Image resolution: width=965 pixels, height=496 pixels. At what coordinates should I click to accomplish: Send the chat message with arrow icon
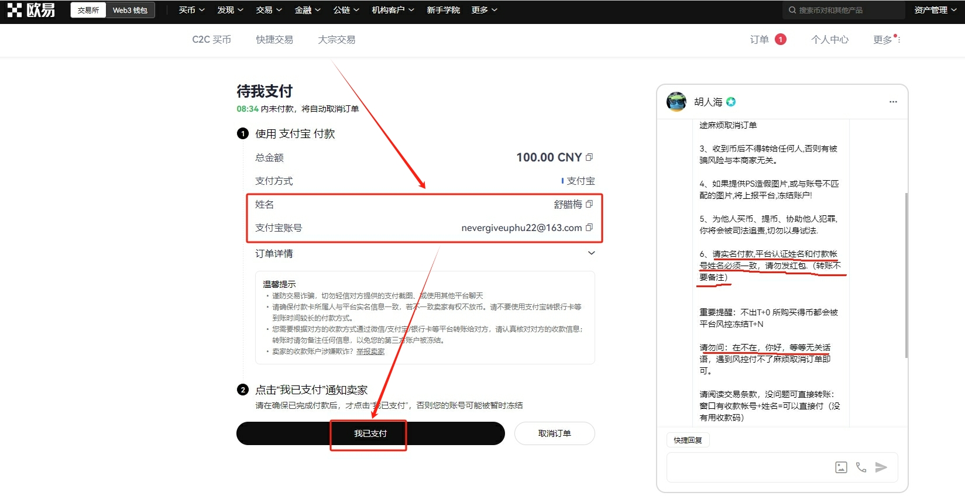(x=881, y=467)
